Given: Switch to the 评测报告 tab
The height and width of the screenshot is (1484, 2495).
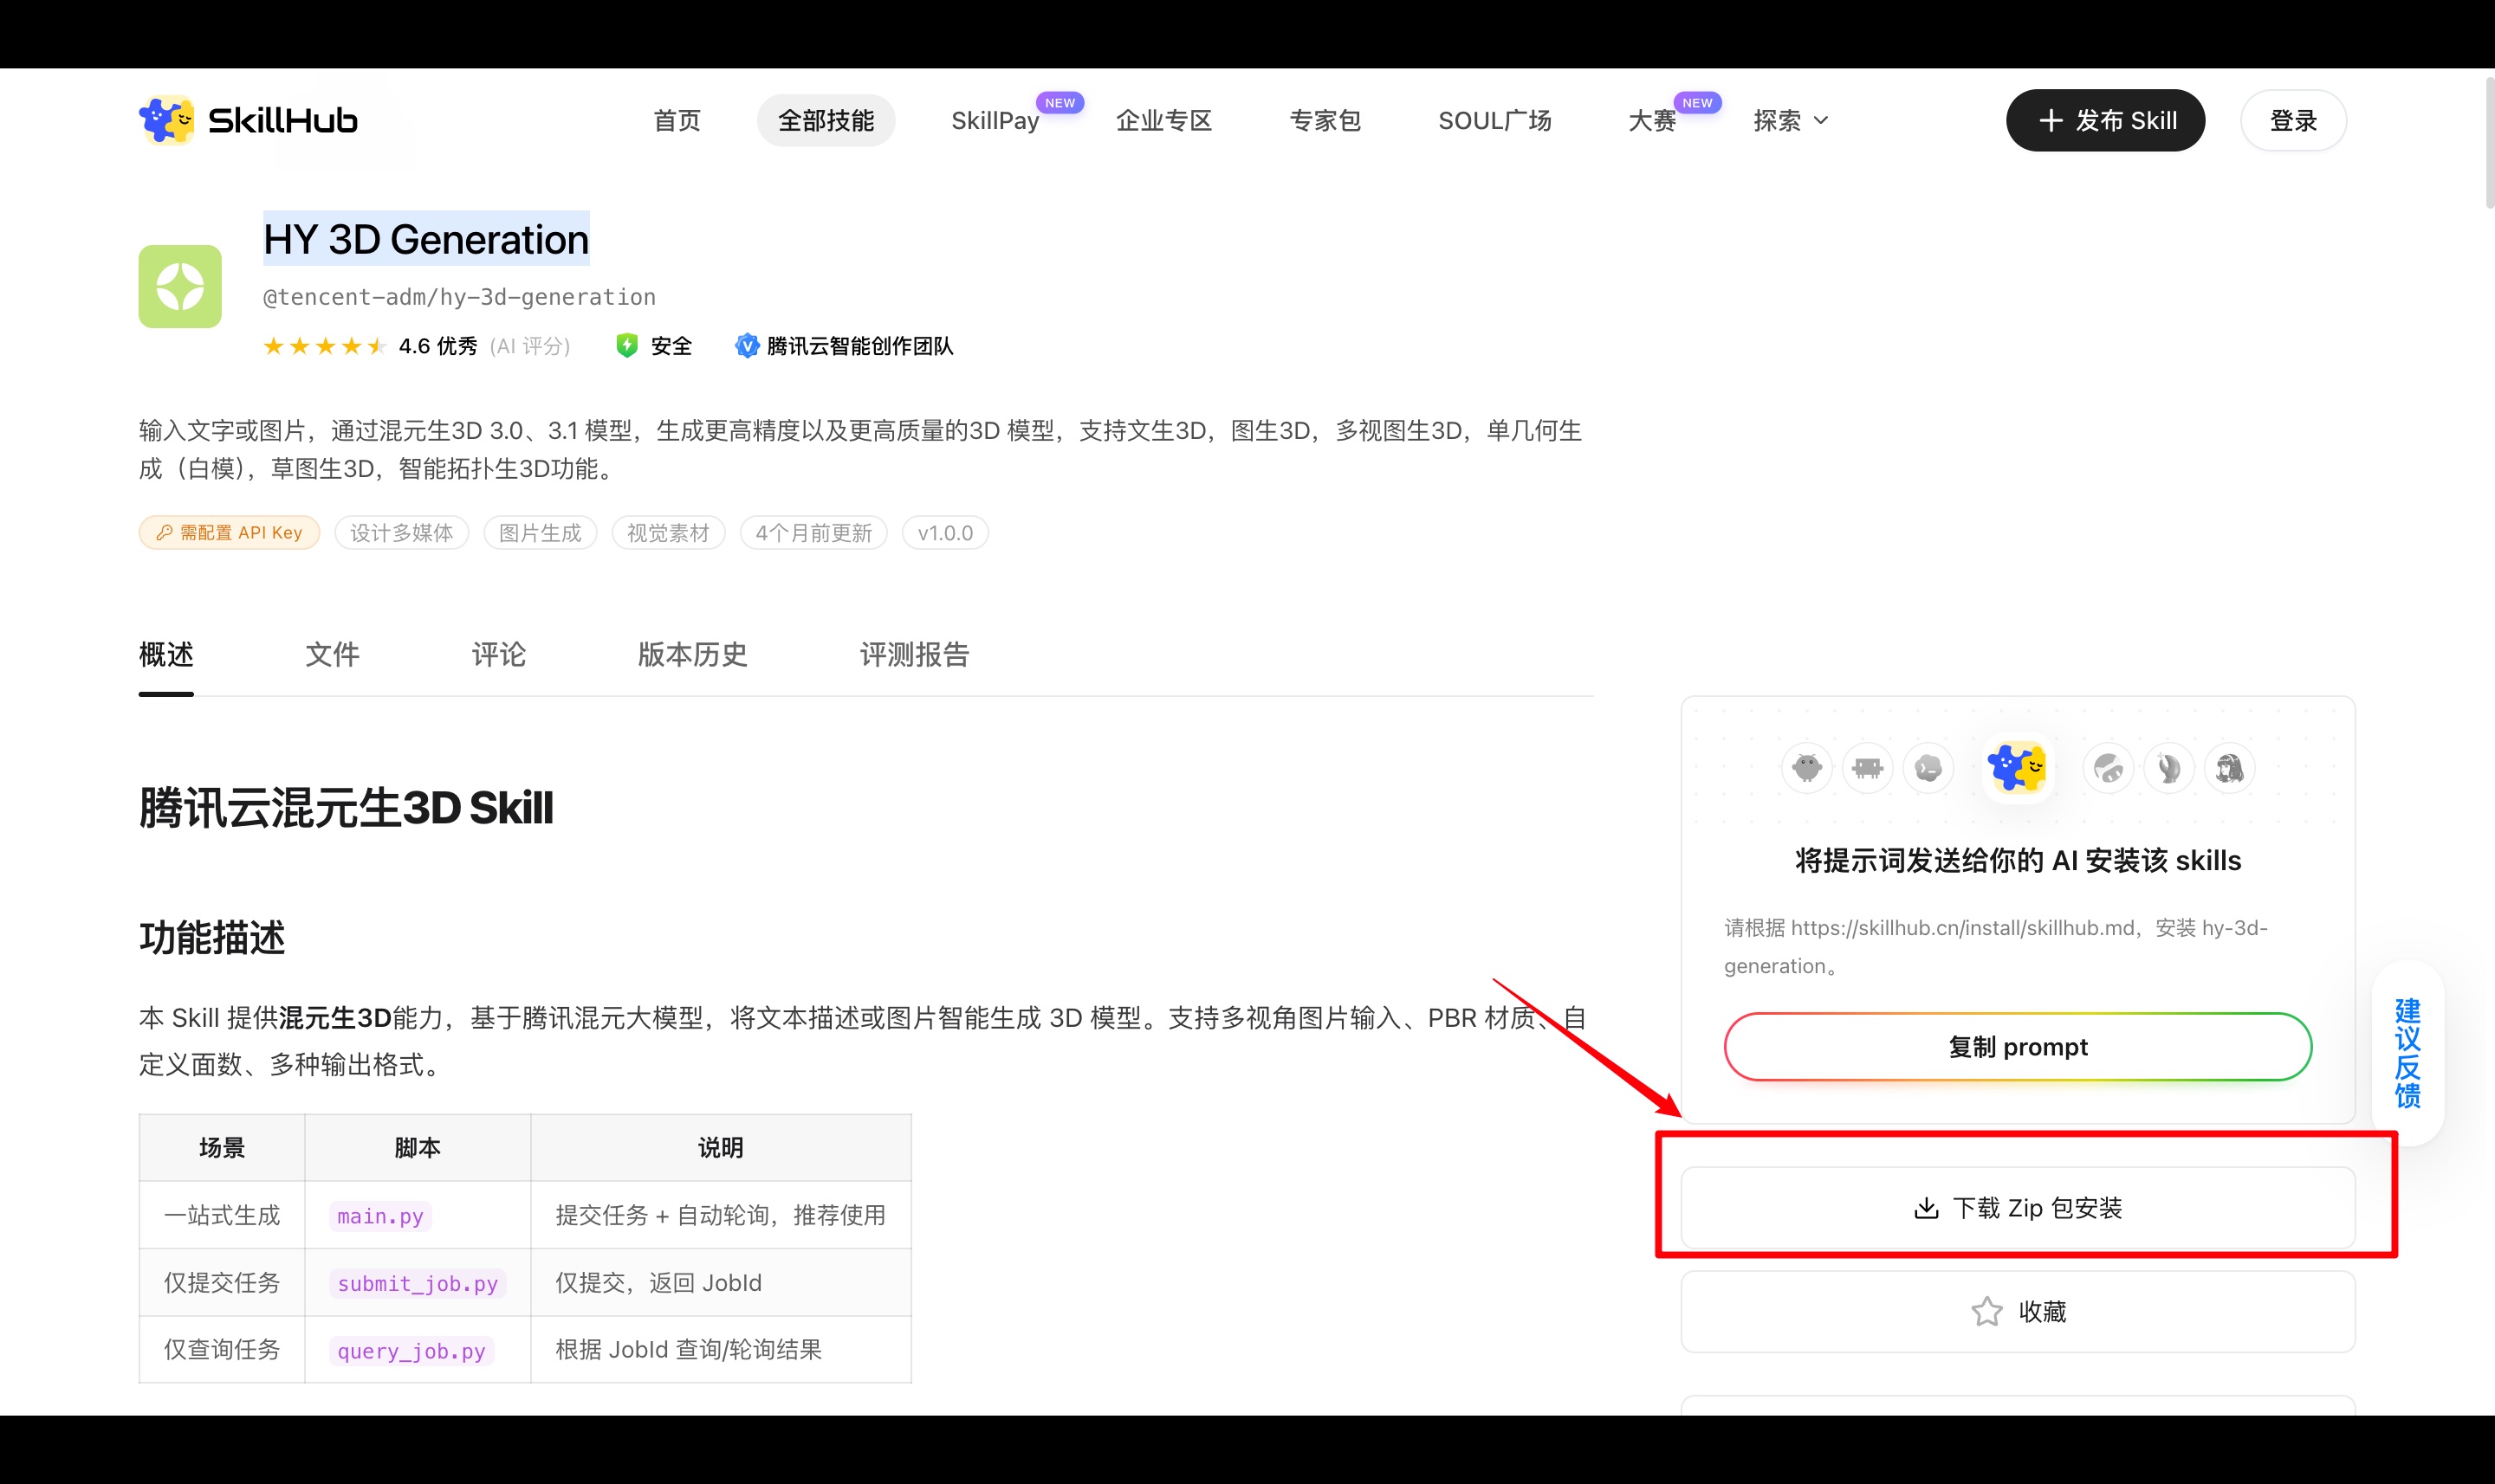Looking at the screenshot, I should point(914,655).
